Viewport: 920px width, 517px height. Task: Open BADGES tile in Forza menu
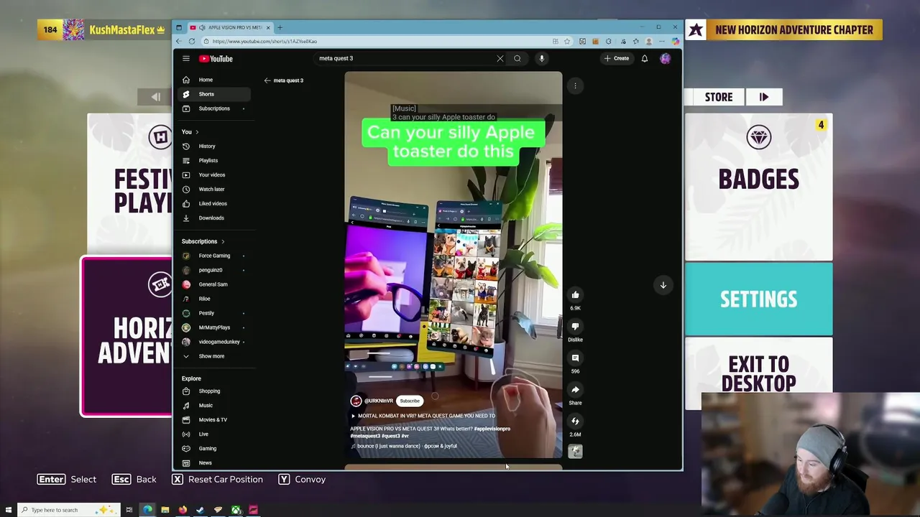coord(759,187)
